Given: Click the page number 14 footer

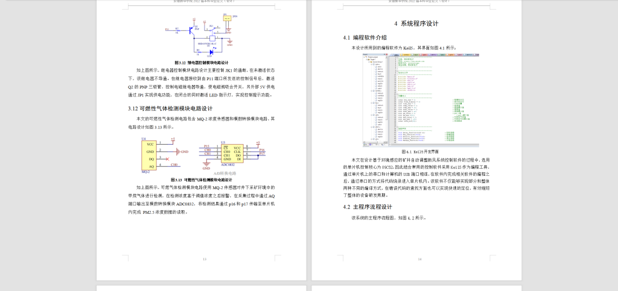Looking at the screenshot, I should click(x=420, y=259).
